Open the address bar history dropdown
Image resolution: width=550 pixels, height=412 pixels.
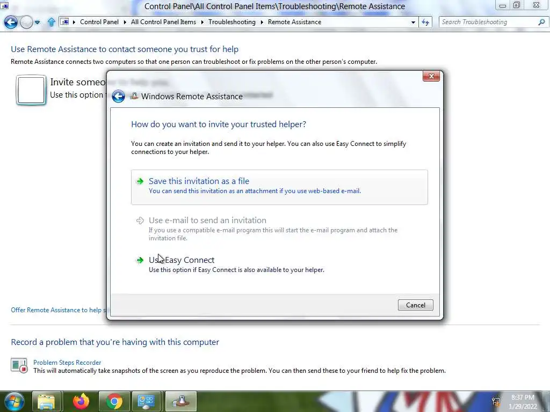click(413, 22)
